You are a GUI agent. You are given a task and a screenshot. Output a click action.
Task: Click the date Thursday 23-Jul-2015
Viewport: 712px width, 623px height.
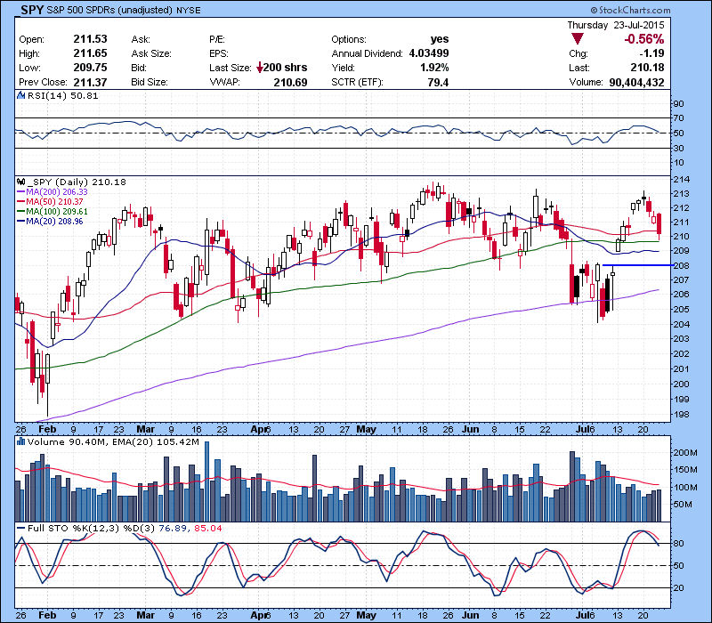[x=616, y=25]
